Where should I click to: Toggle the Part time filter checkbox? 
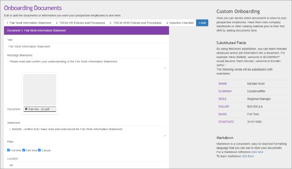pyautogui.click(x=24, y=150)
